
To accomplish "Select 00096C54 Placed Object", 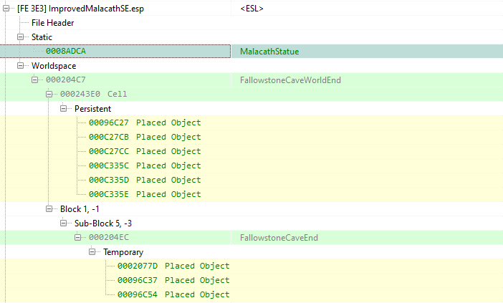I will (173, 294).
